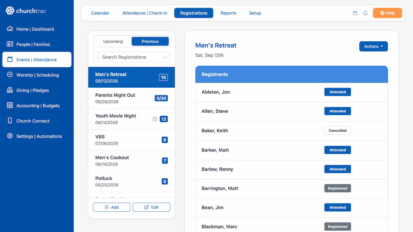Select Men's Retreat in registrations list
This screenshot has height=232, width=413.
coord(131,77)
